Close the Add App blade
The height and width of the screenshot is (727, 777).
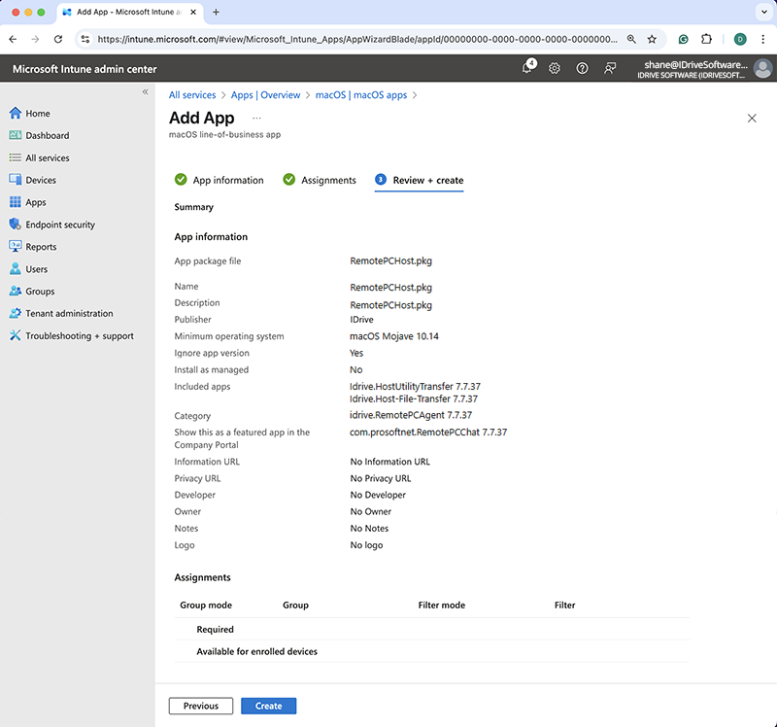pyautogui.click(x=752, y=118)
